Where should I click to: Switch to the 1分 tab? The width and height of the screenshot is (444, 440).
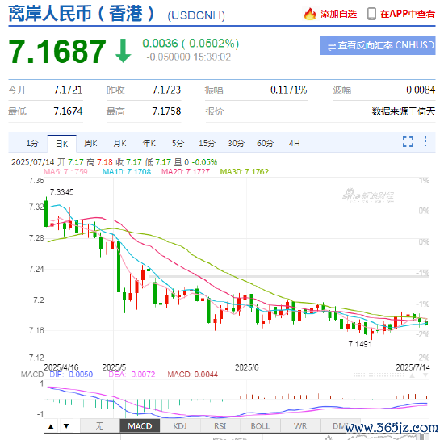32,143
